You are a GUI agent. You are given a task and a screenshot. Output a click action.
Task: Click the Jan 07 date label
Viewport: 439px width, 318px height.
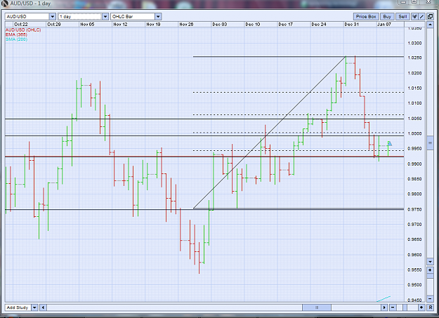tap(384, 25)
